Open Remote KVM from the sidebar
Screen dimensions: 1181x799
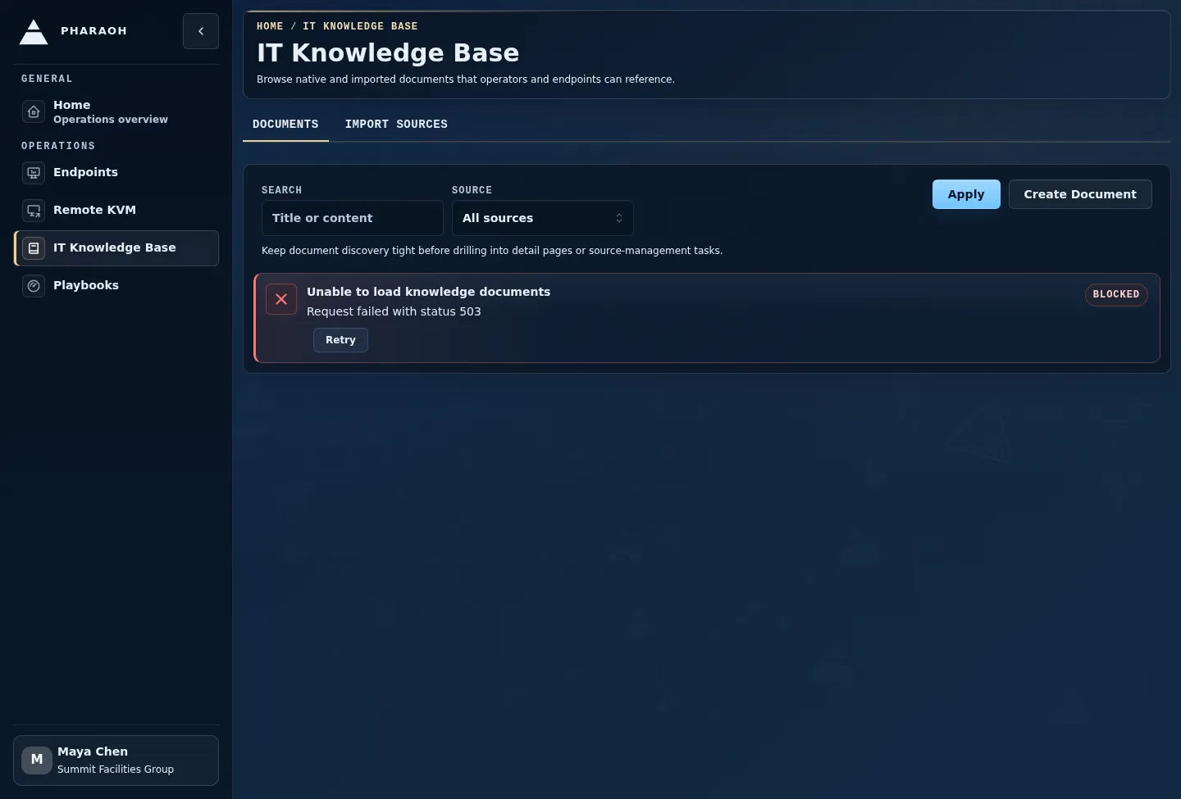116,210
